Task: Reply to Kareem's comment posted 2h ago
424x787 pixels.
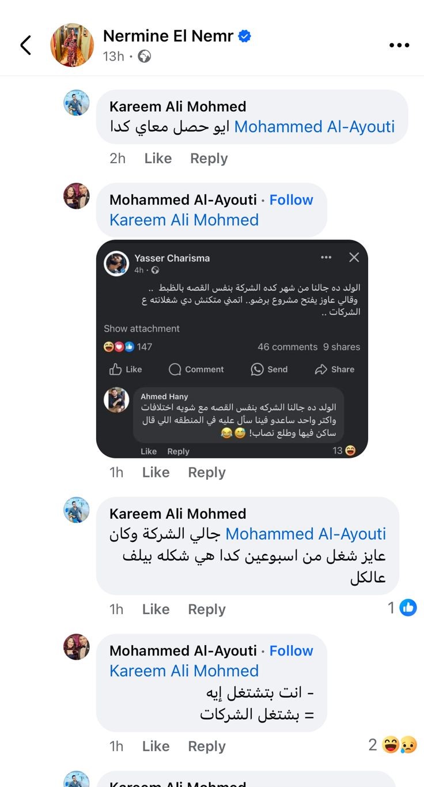Action: point(209,159)
